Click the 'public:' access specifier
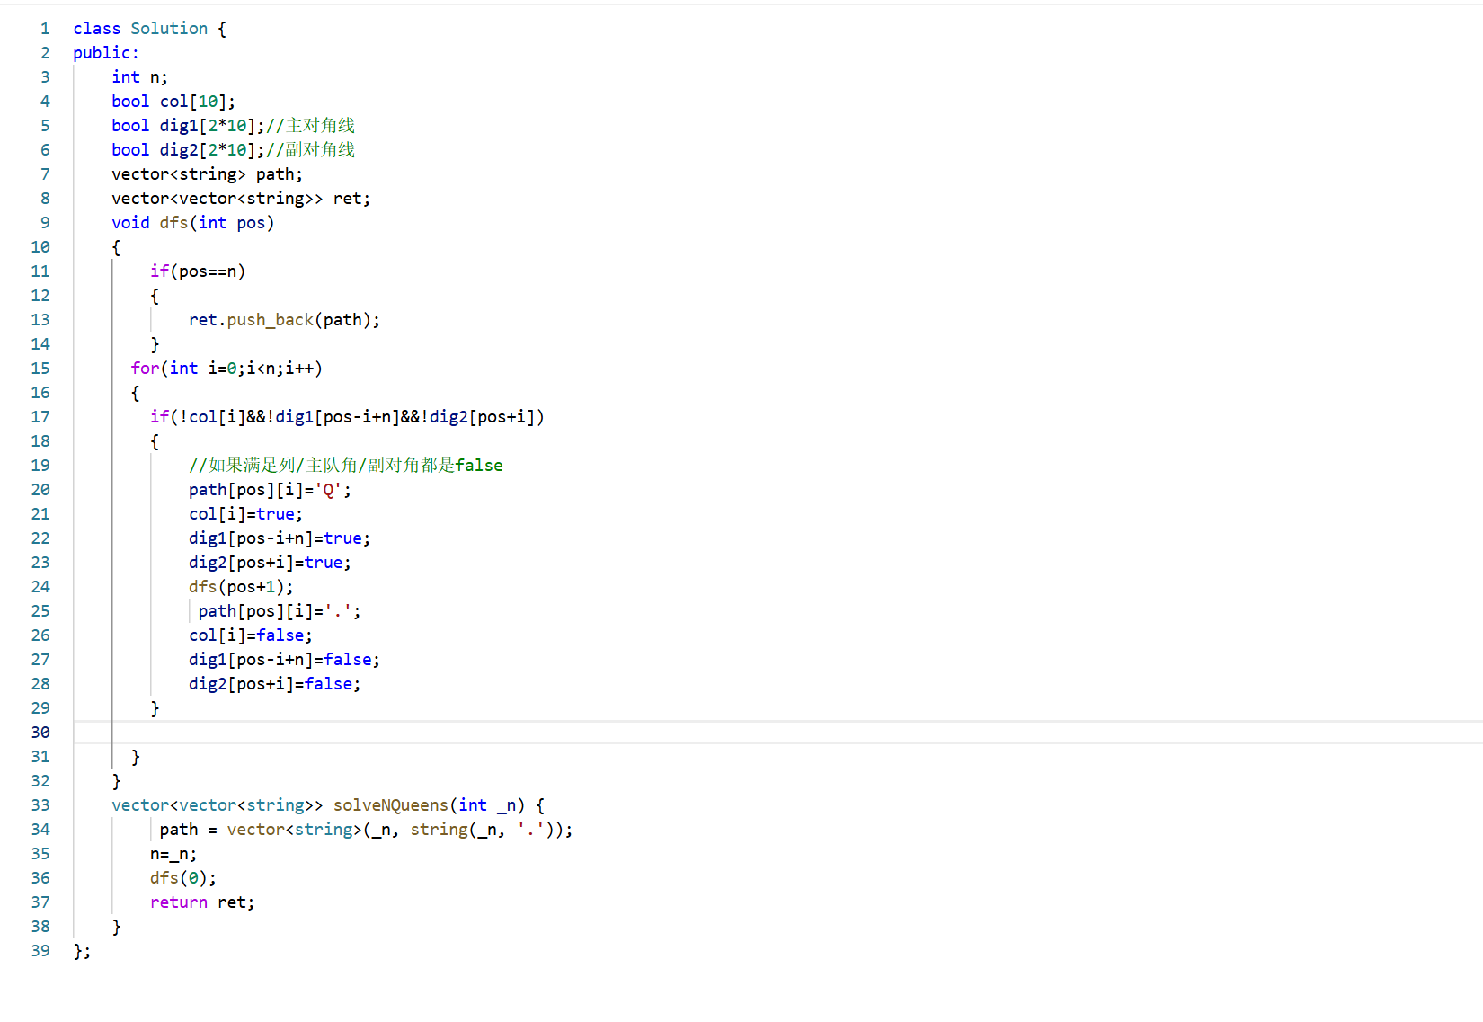 point(106,53)
